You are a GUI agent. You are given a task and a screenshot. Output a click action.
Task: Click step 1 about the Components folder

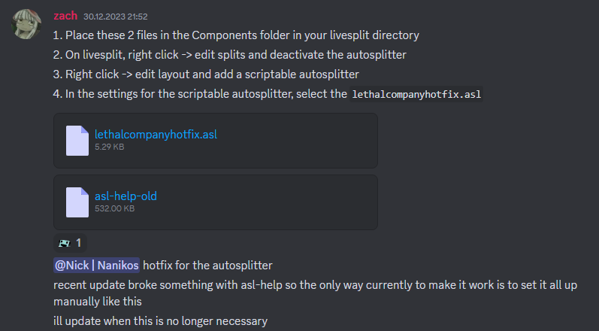point(236,35)
